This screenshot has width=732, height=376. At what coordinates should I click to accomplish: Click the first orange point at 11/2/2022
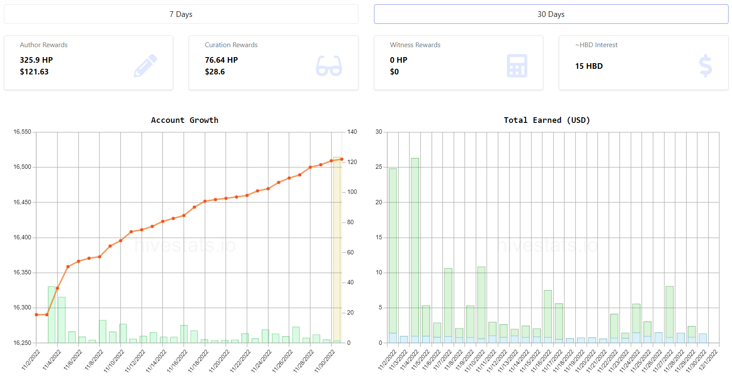coord(36,315)
